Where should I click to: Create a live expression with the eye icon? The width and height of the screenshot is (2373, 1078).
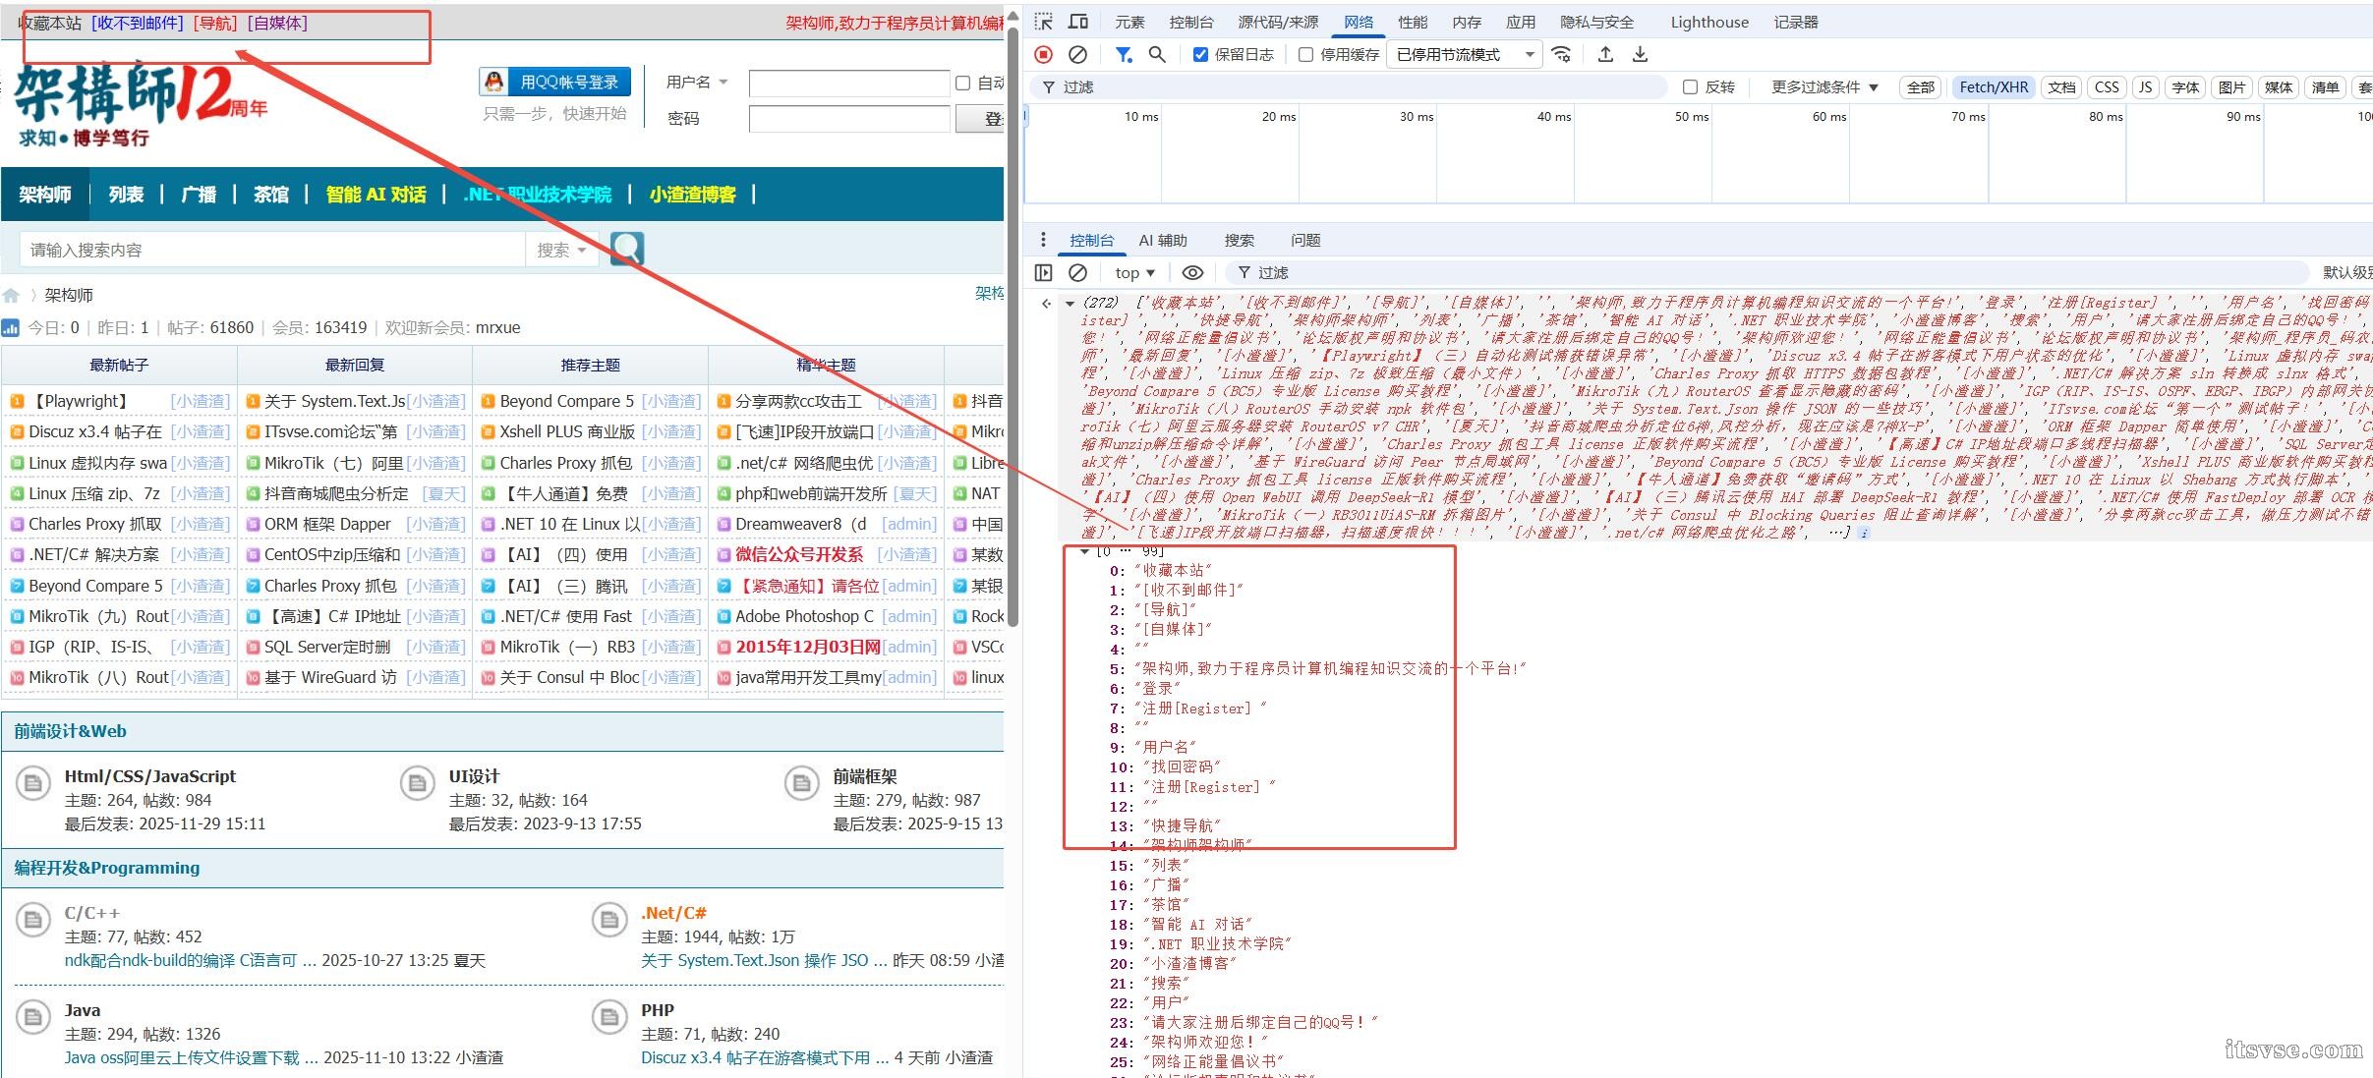(x=1192, y=272)
